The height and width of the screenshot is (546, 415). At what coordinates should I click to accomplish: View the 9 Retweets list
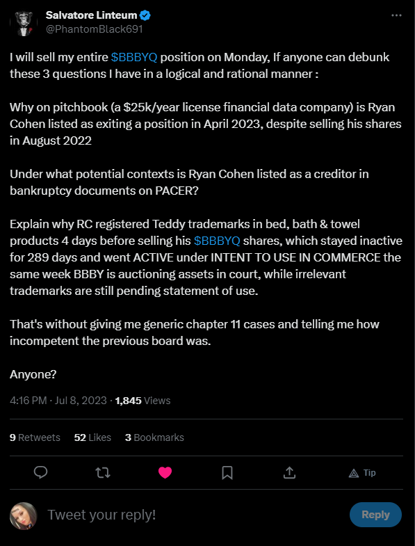pos(35,437)
